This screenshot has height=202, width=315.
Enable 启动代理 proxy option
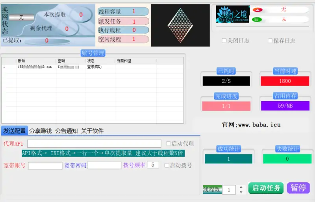point(169,144)
